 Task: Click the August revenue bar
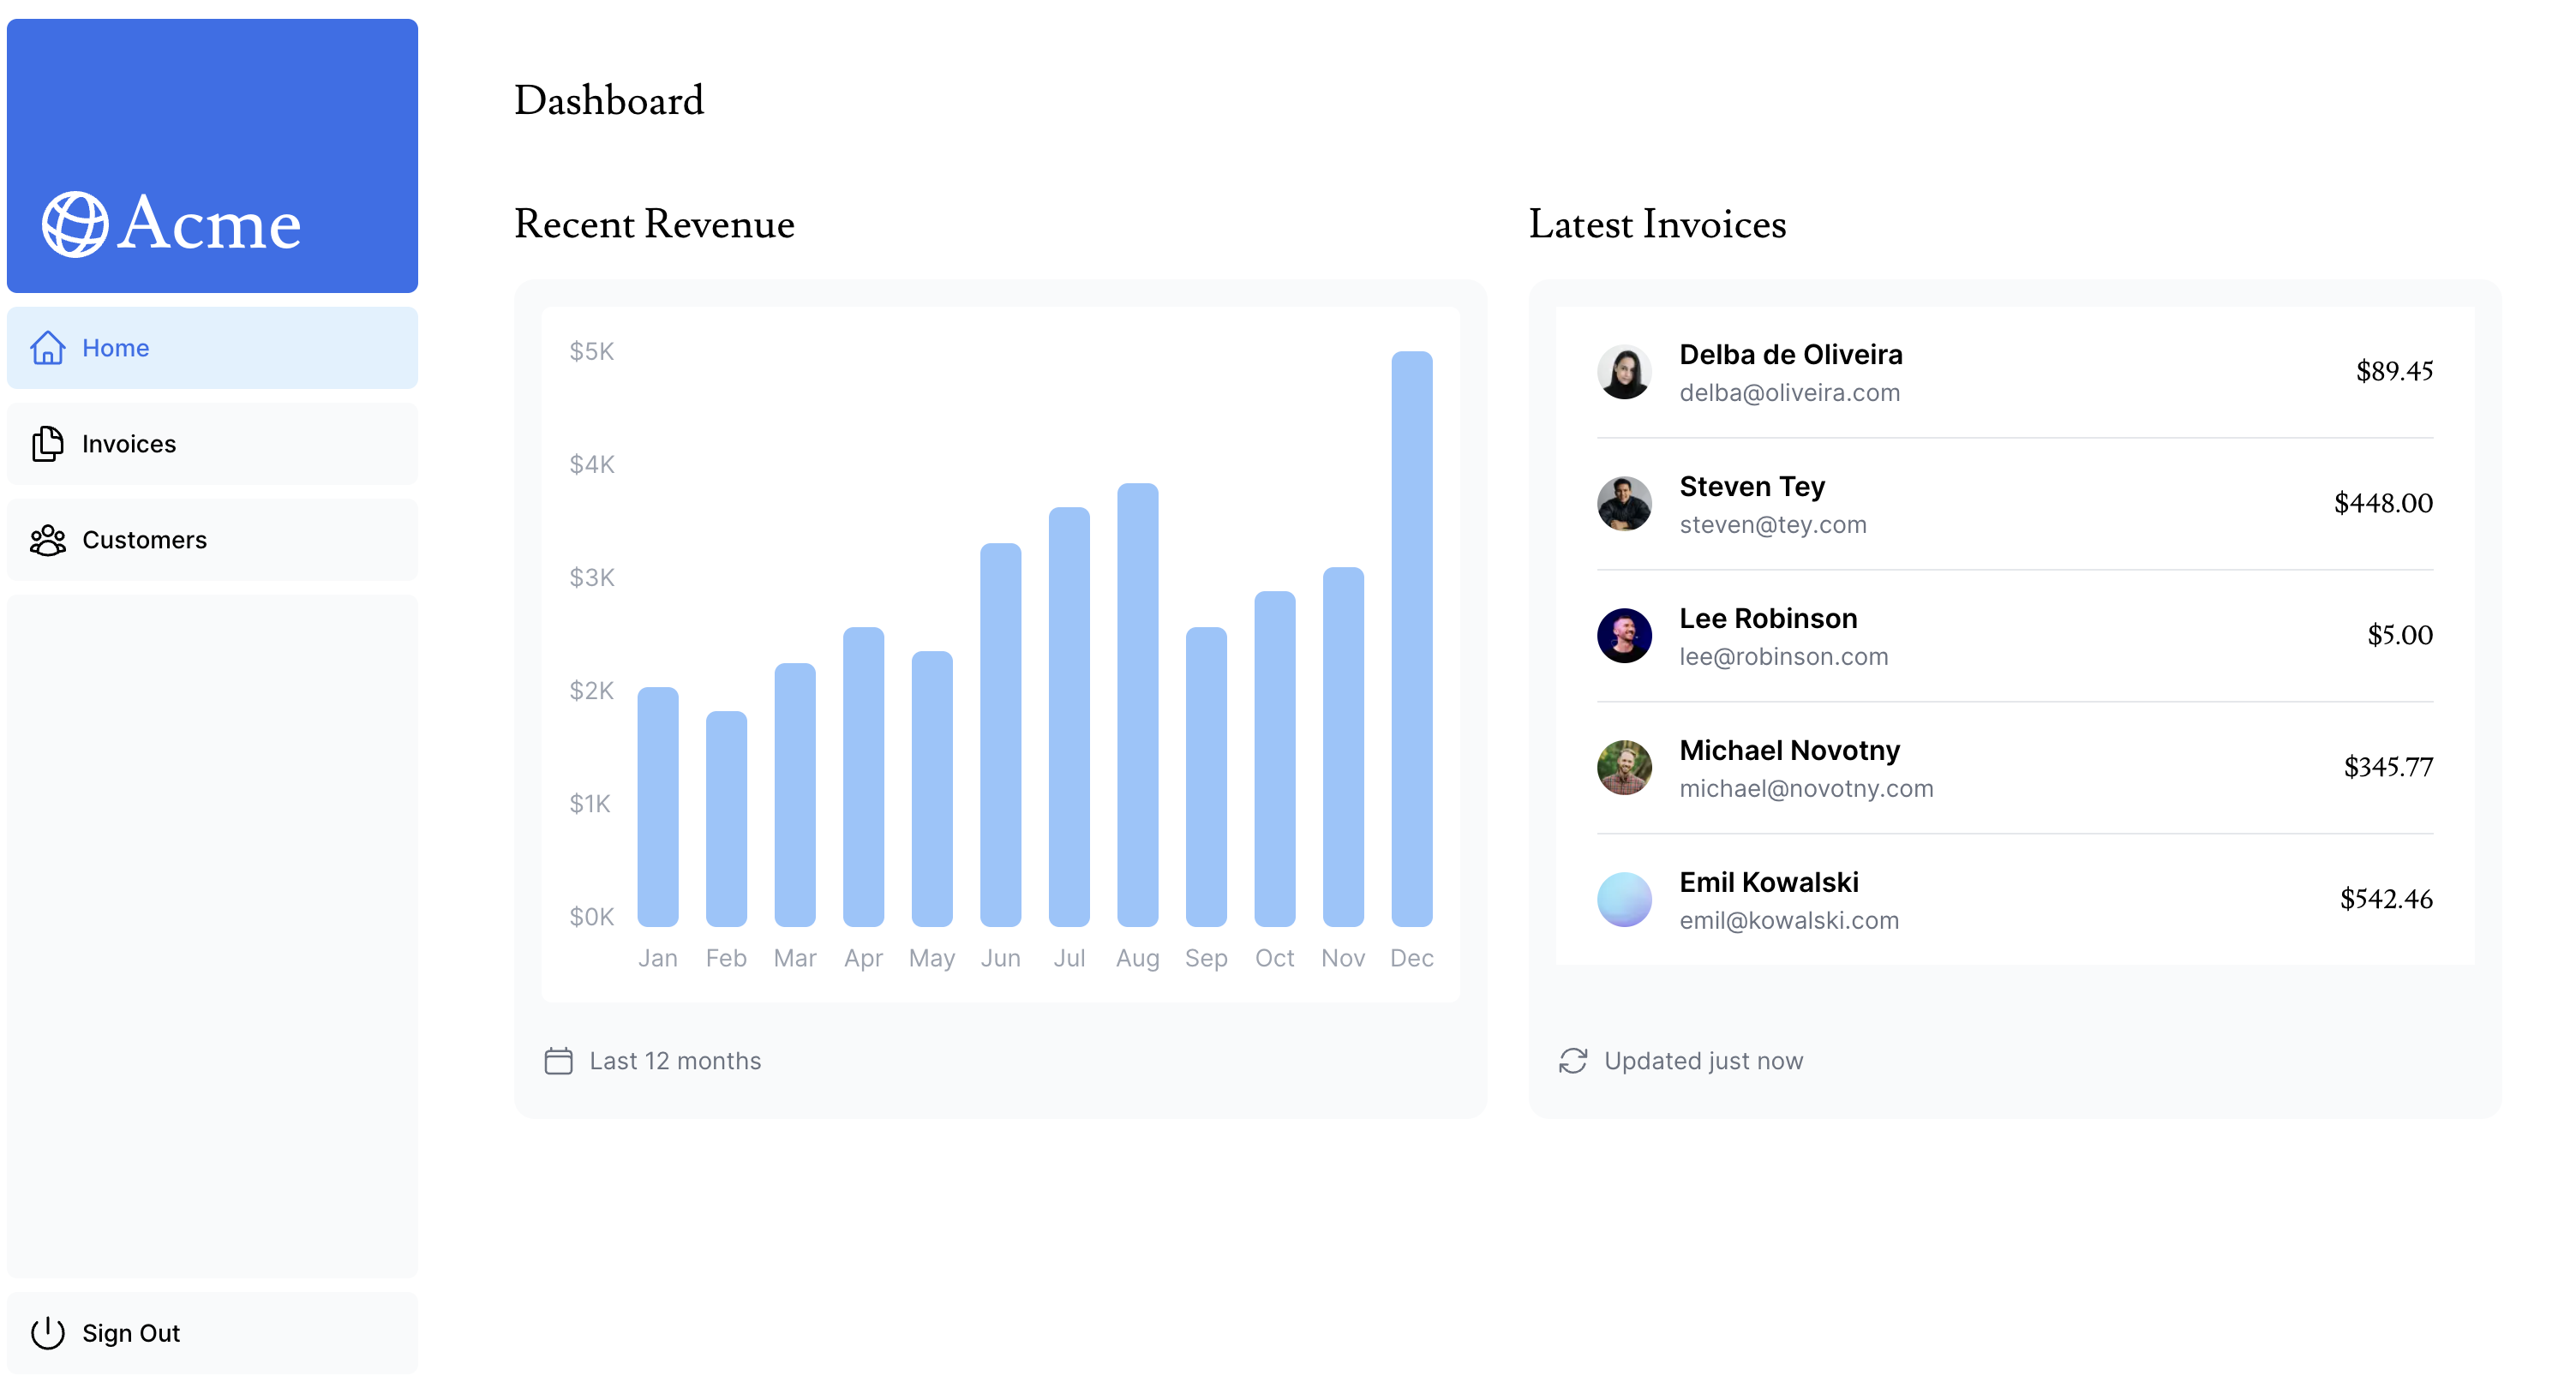pos(1137,705)
